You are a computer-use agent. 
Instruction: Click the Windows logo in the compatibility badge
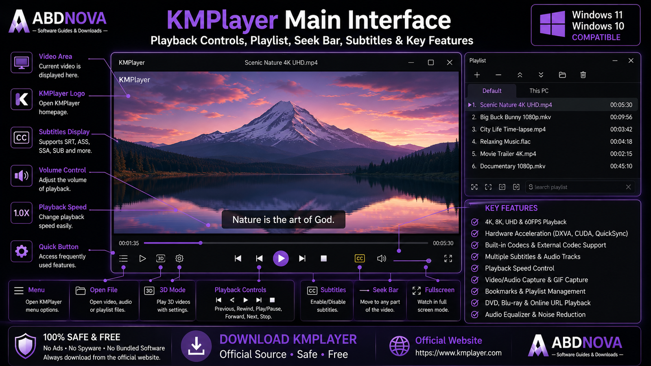pyautogui.click(x=552, y=24)
